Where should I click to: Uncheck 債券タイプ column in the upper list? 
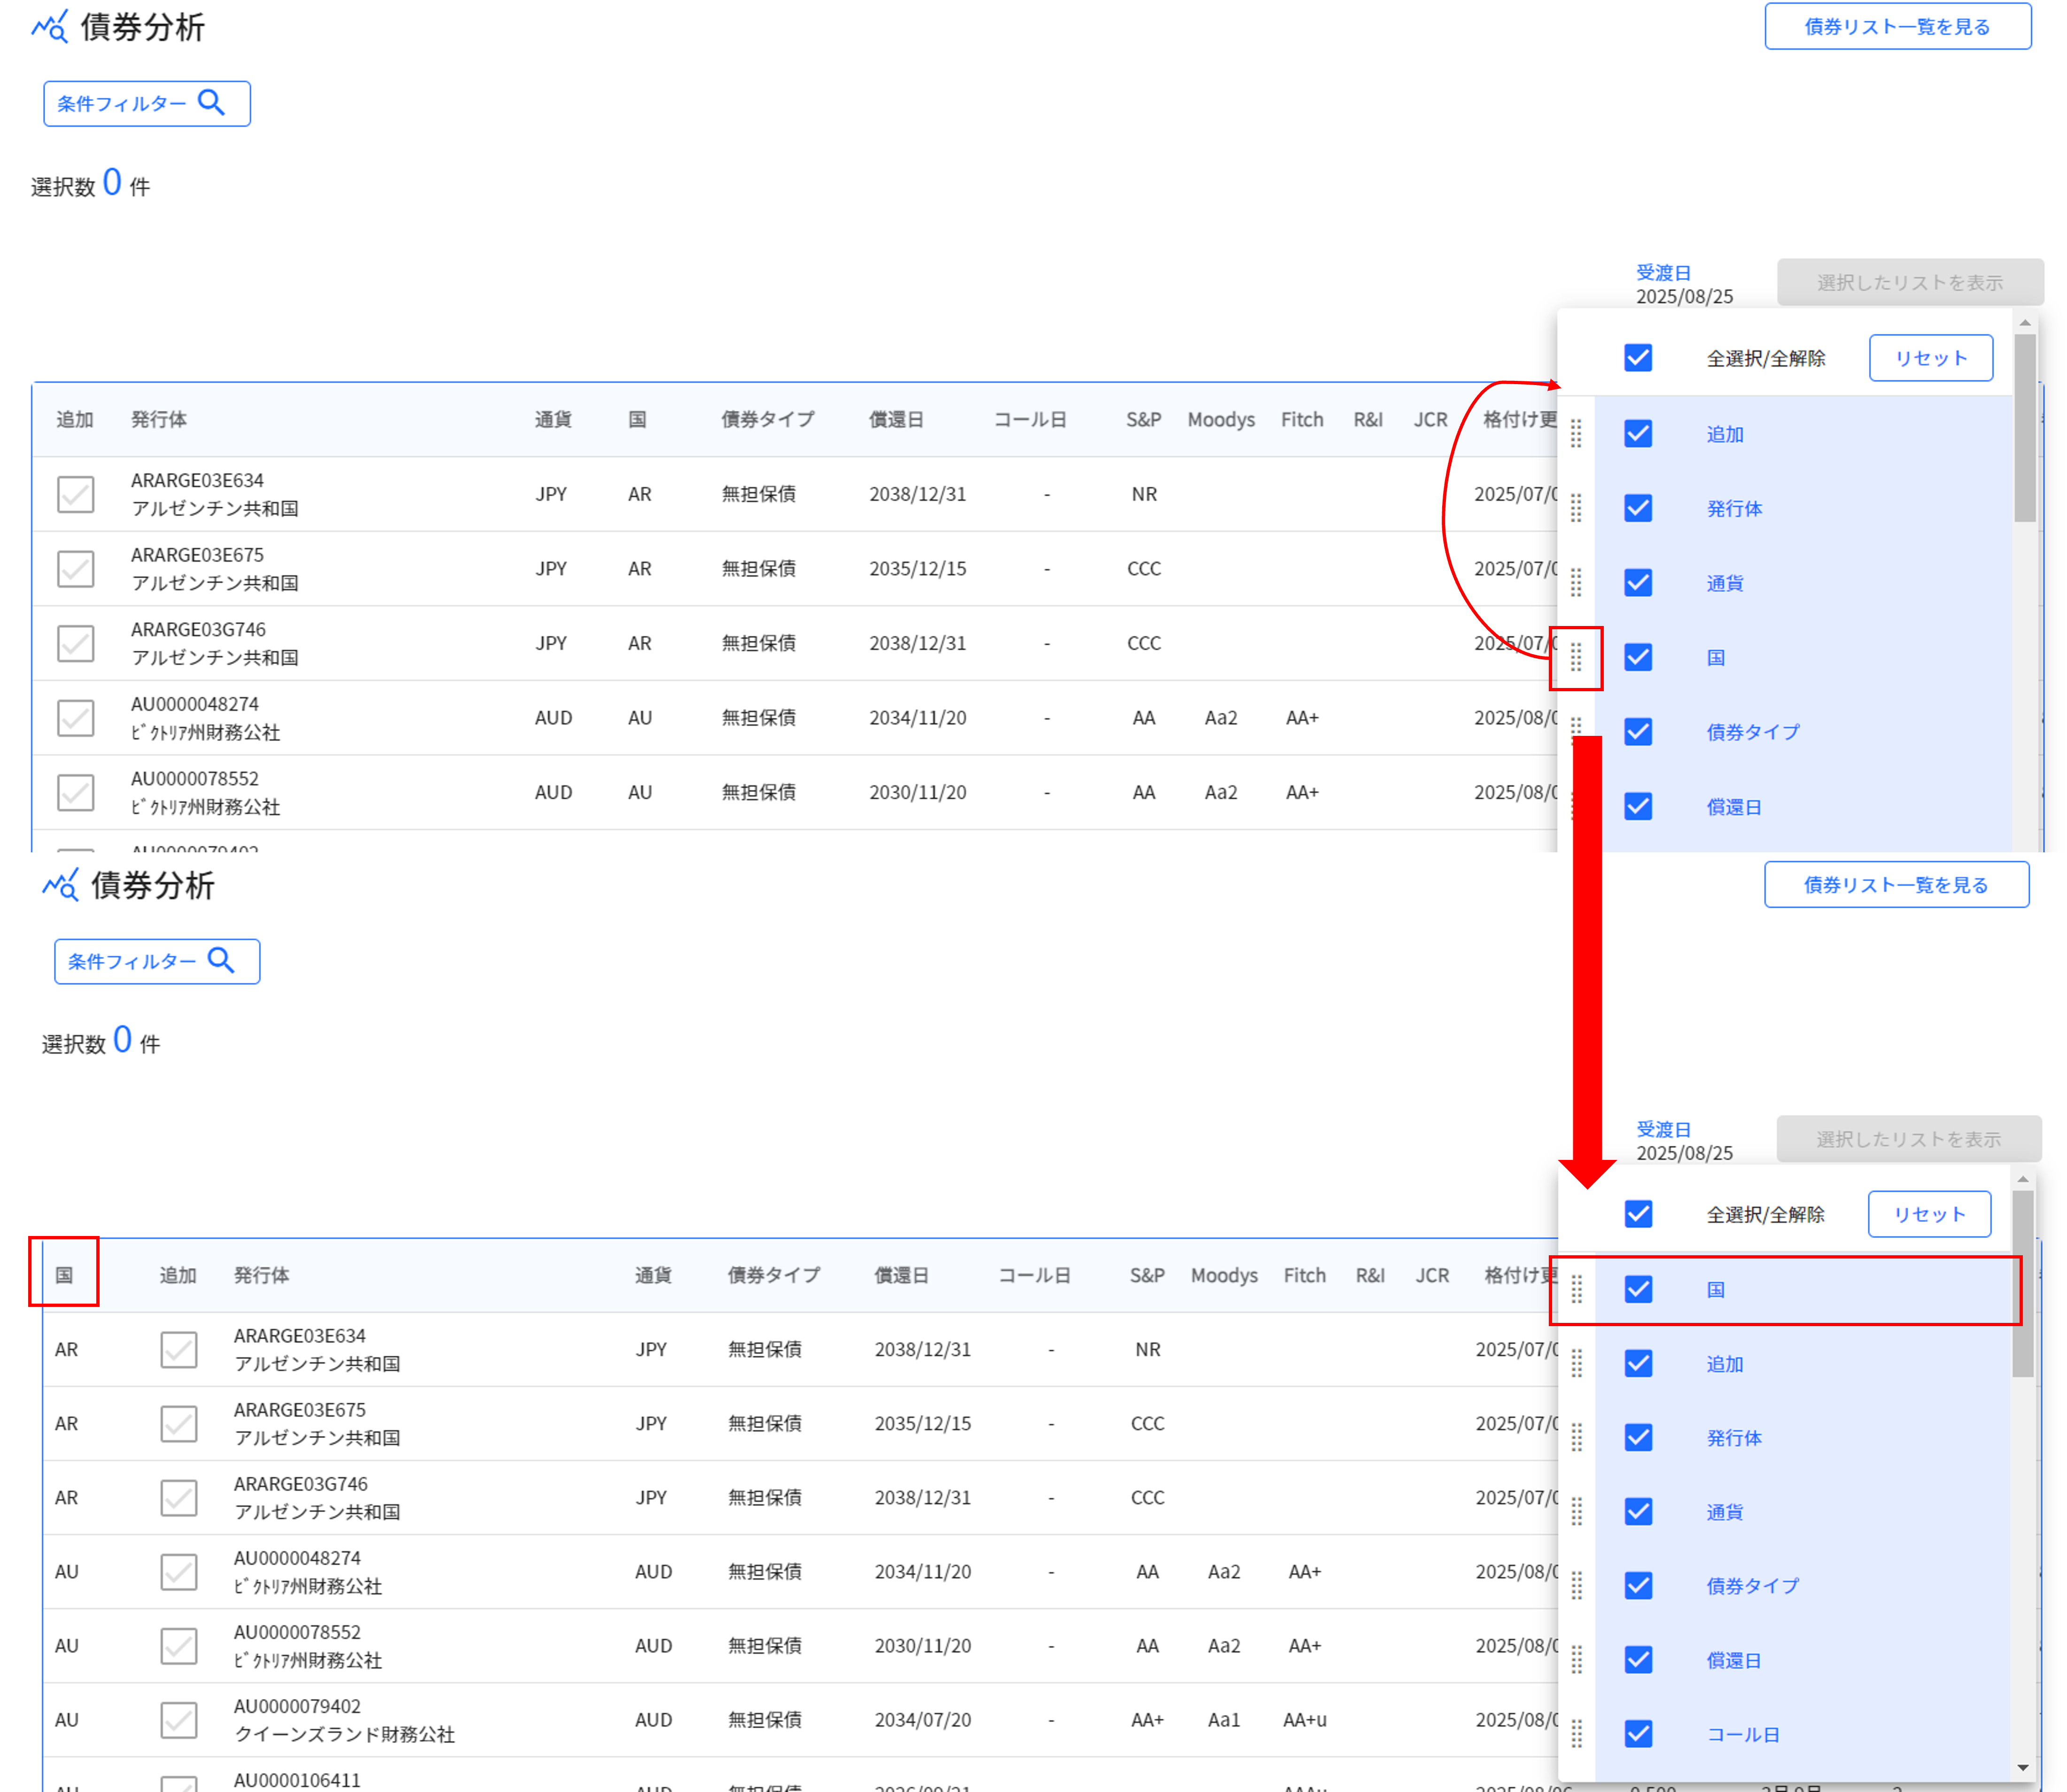coord(1638,732)
